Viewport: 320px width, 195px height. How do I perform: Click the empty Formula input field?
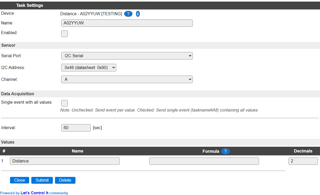(x=204, y=161)
